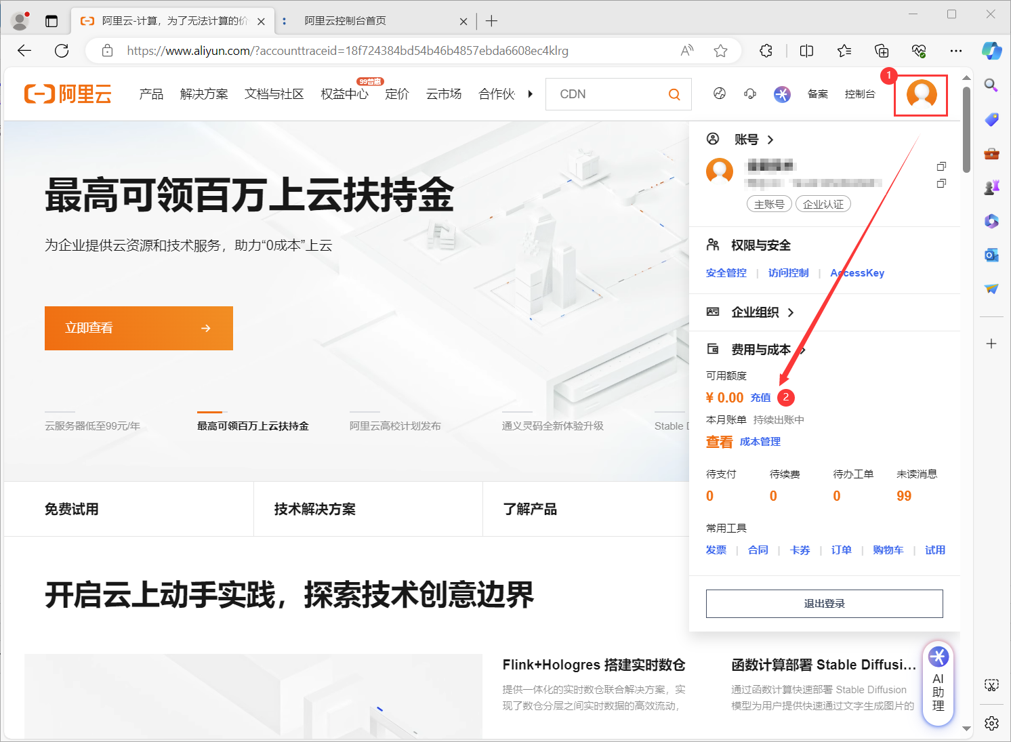Click the page vertical scrollbar thumb
The width and height of the screenshot is (1011, 742).
[967, 129]
